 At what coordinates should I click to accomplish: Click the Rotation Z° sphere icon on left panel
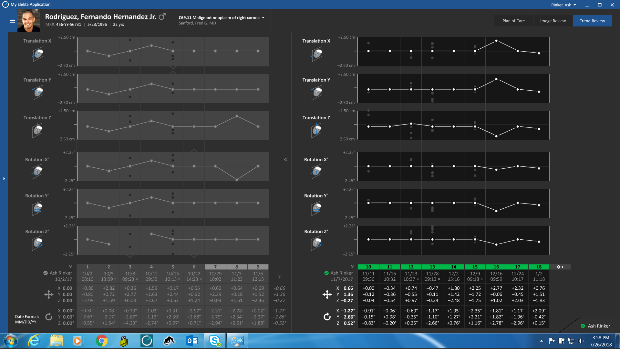pos(38,244)
